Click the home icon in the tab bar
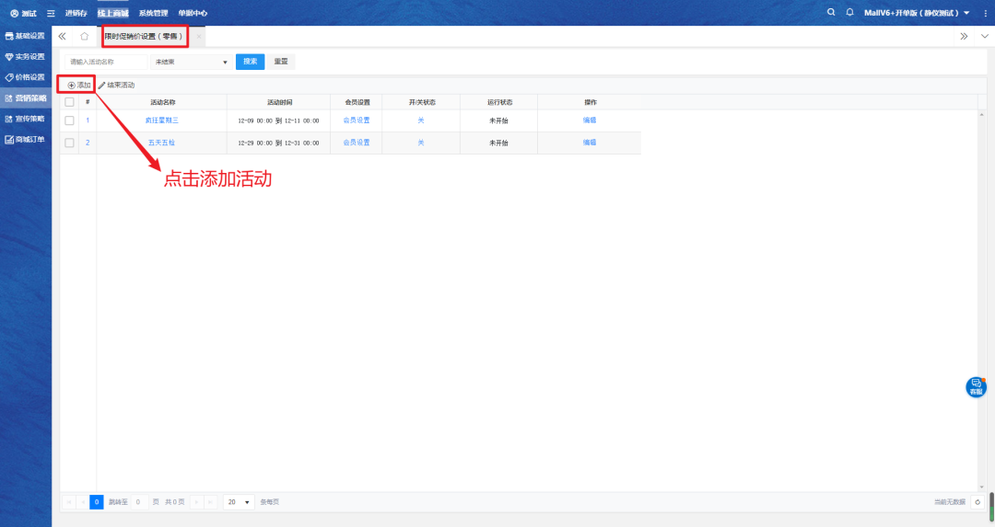995x527 pixels. pos(85,37)
